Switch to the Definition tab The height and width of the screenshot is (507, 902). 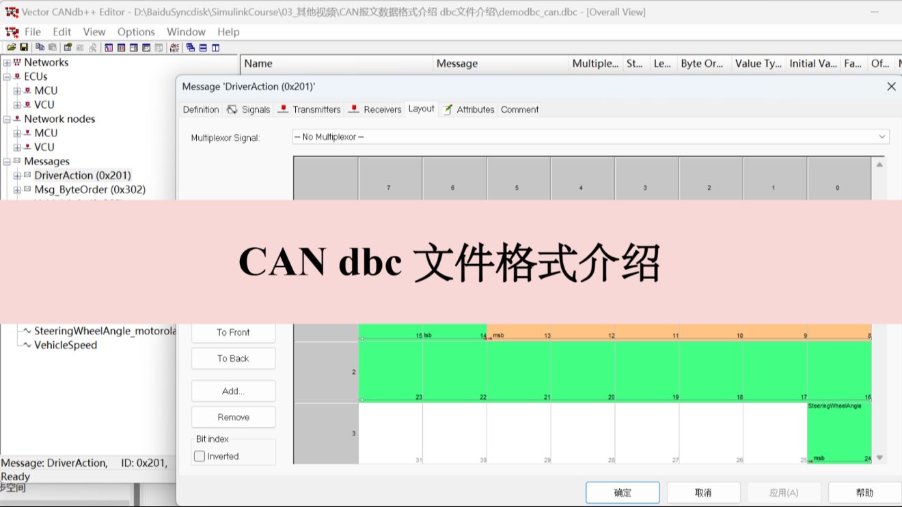(x=201, y=109)
